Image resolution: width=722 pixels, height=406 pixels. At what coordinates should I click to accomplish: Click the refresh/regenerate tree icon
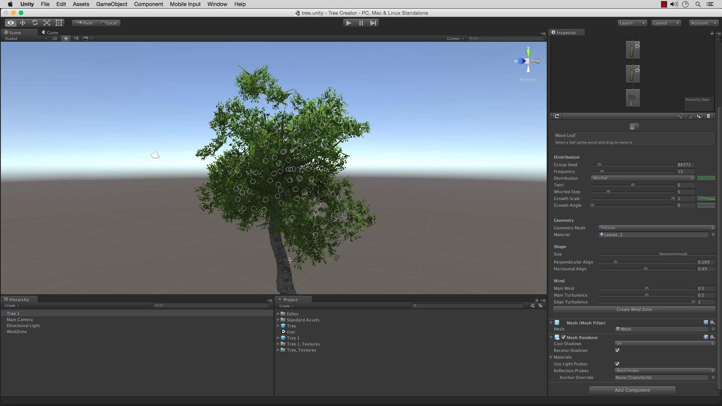(557, 116)
